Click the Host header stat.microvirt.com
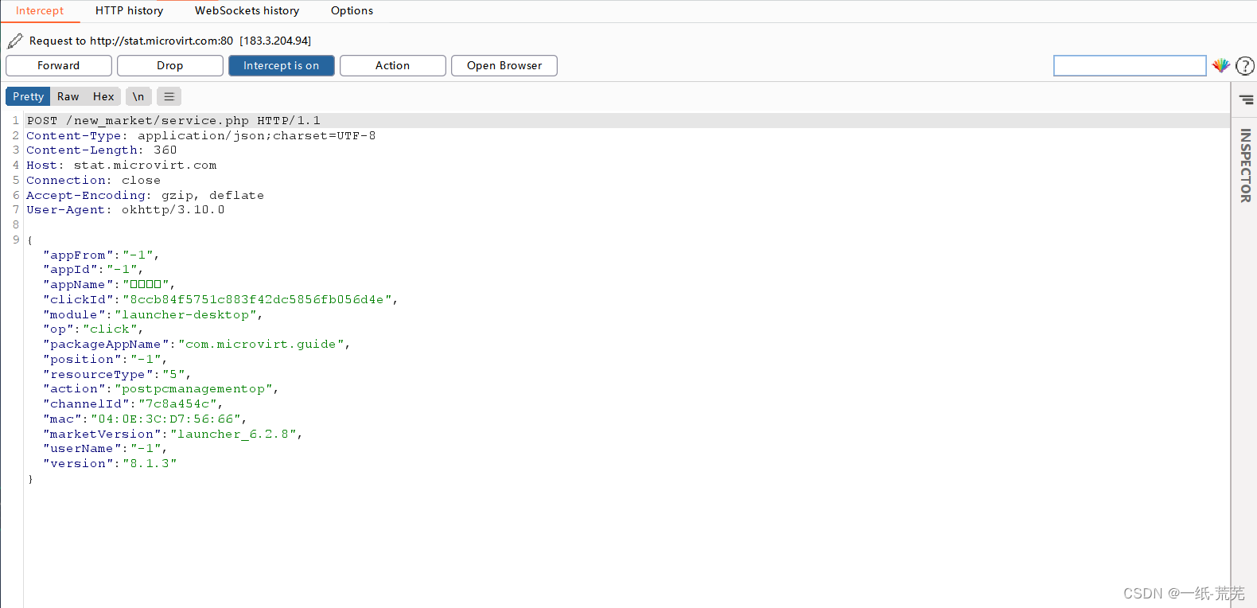The image size is (1257, 608). tap(122, 166)
